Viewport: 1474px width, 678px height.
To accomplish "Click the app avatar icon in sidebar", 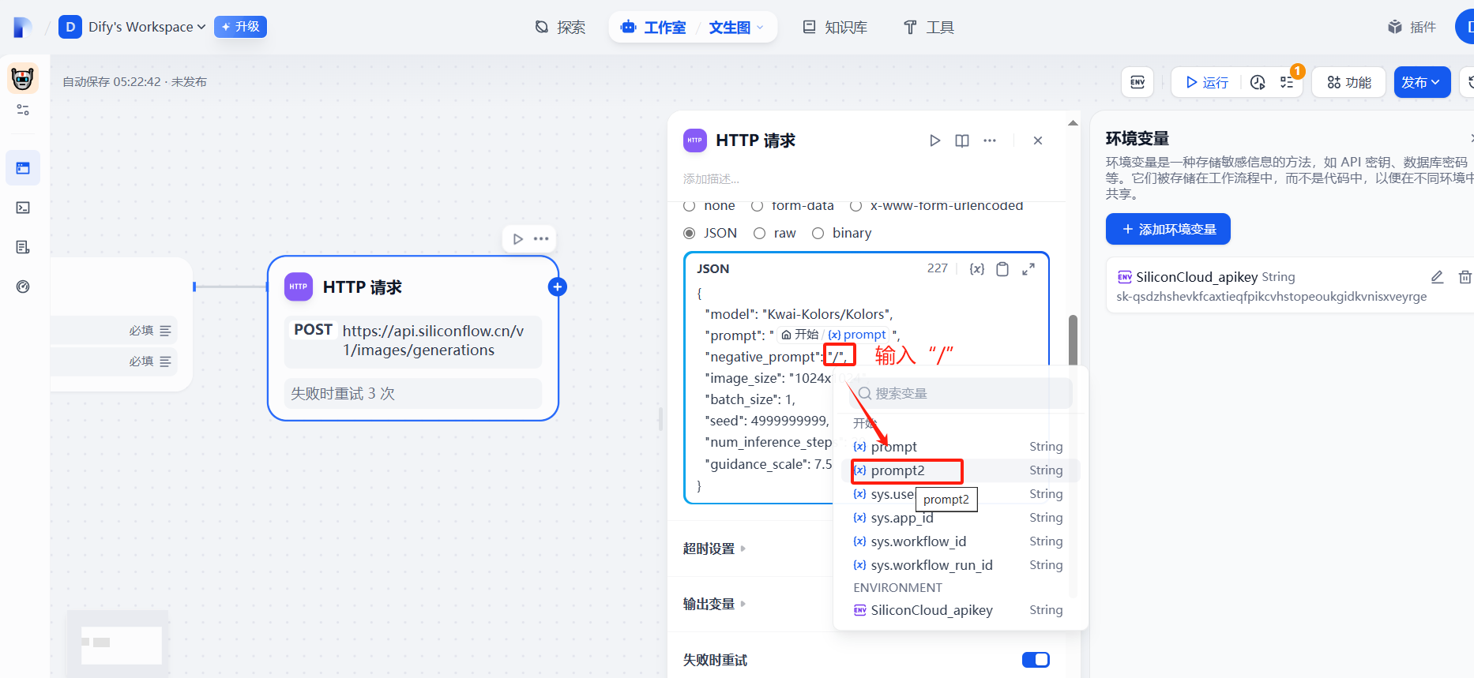I will (23, 78).
